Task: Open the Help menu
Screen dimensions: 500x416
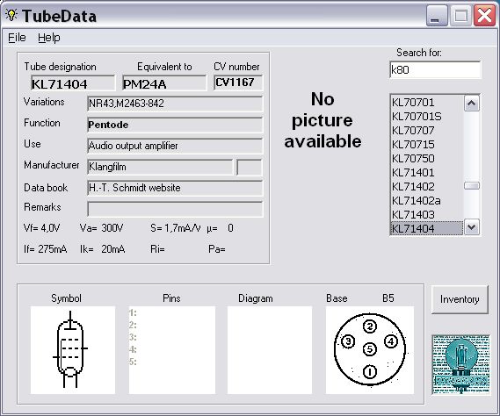Action: [x=49, y=38]
